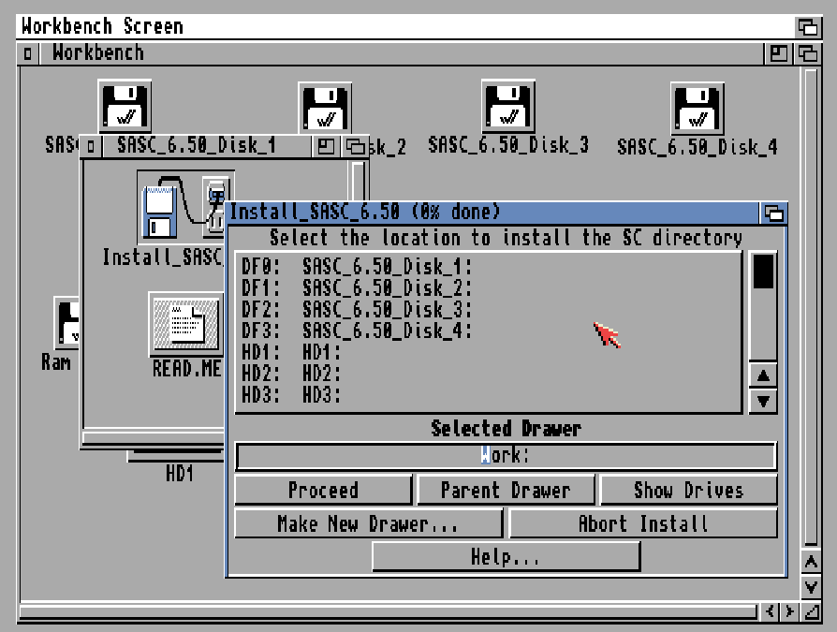Click the Workbench window horizontal scroll right arrow
This screenshot has height=632, width=837.
click(789, 611)
